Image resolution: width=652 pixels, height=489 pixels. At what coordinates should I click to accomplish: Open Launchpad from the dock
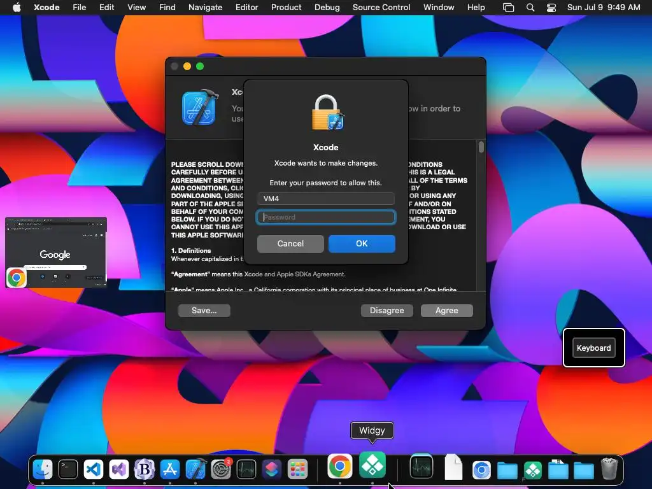(x=297, y=469)
